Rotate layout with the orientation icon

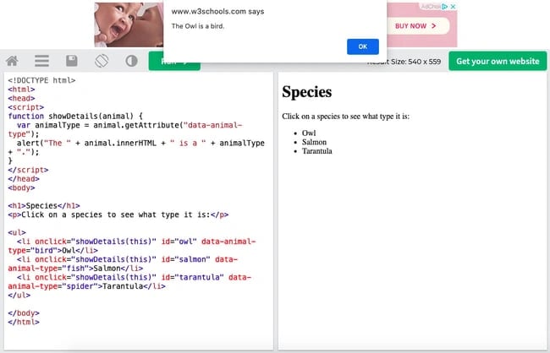click(102, 61)
